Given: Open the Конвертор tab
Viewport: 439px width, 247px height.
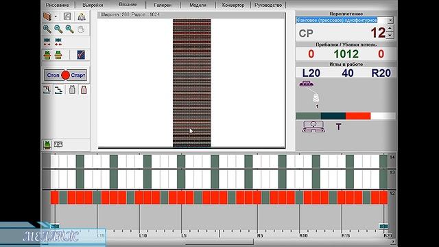Looking at the screenshot, I should pos(233,5).
